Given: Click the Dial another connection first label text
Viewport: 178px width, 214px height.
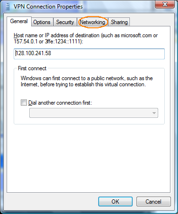Looking at the screenshot, I should tap(60, 103).
